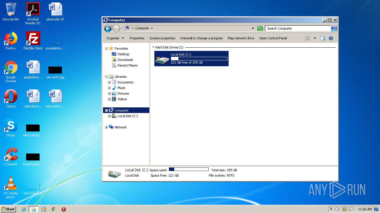Change view with the views icon
The height and width of the screenshot is (213, 380).
pos(308,38)
